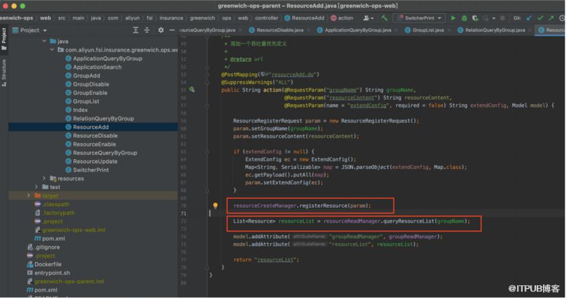Select greenwich-ops-web.iml file
Image resolution: width=566 pixels, height=298 pixels.
pyautogui.click(x=74, y=230)
